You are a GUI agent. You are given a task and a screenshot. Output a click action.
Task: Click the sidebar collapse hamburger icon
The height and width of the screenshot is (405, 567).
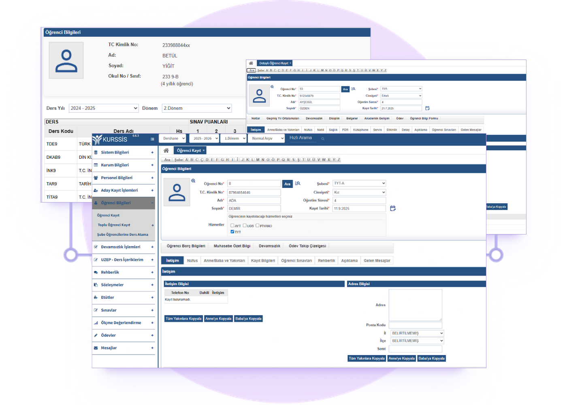tap(152, 139)
